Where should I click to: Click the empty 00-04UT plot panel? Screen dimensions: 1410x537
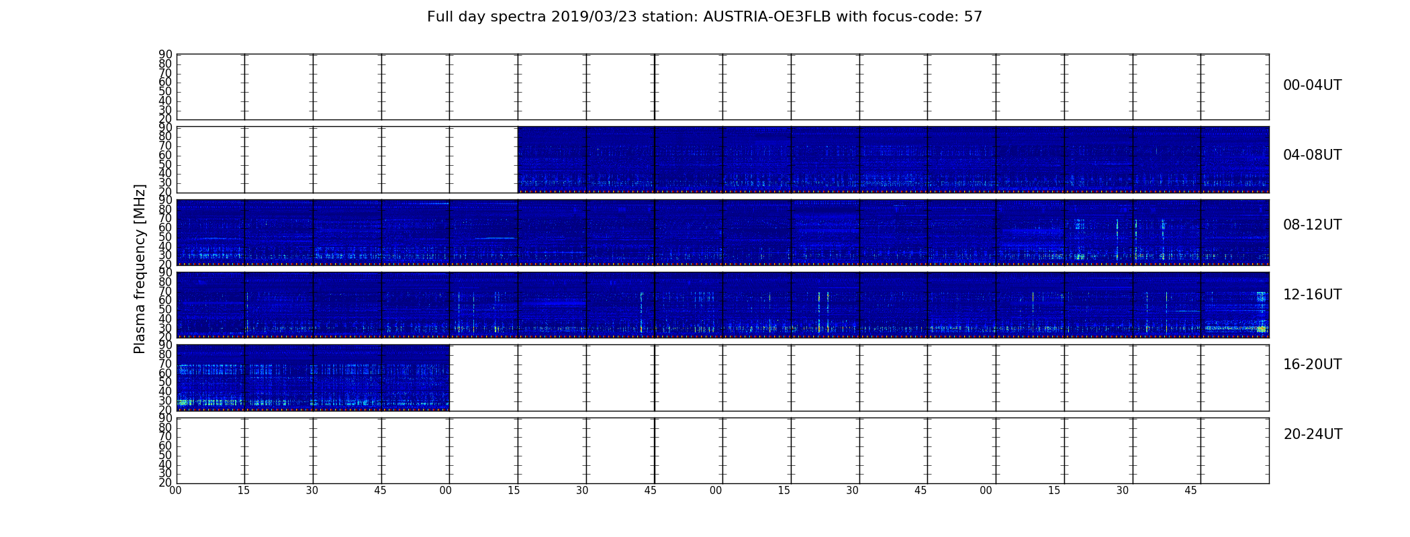coord(722,87)
